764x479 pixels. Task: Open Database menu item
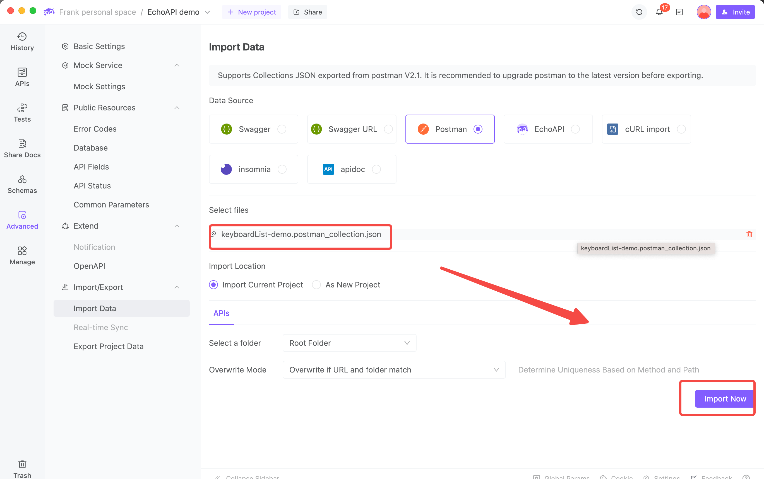(90, 148)
